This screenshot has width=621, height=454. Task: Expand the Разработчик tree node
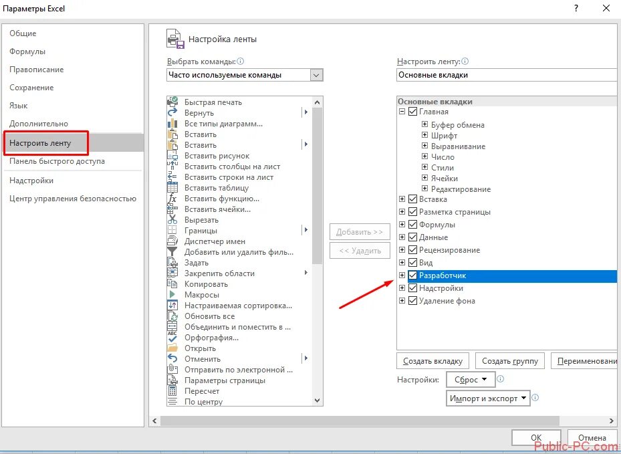[x=402, y=275]
